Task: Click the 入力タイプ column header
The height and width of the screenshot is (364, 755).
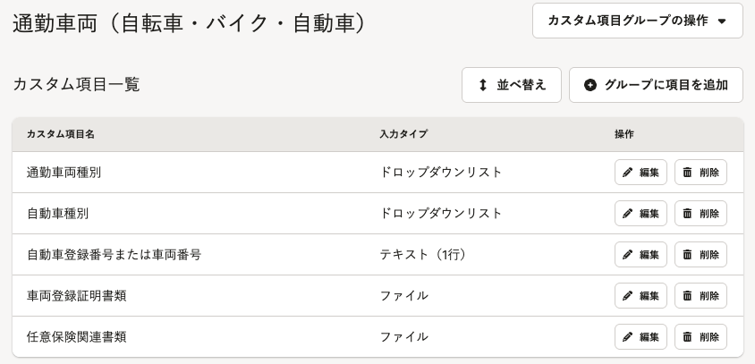Action: pyautogui.click(x=403, y=134)
